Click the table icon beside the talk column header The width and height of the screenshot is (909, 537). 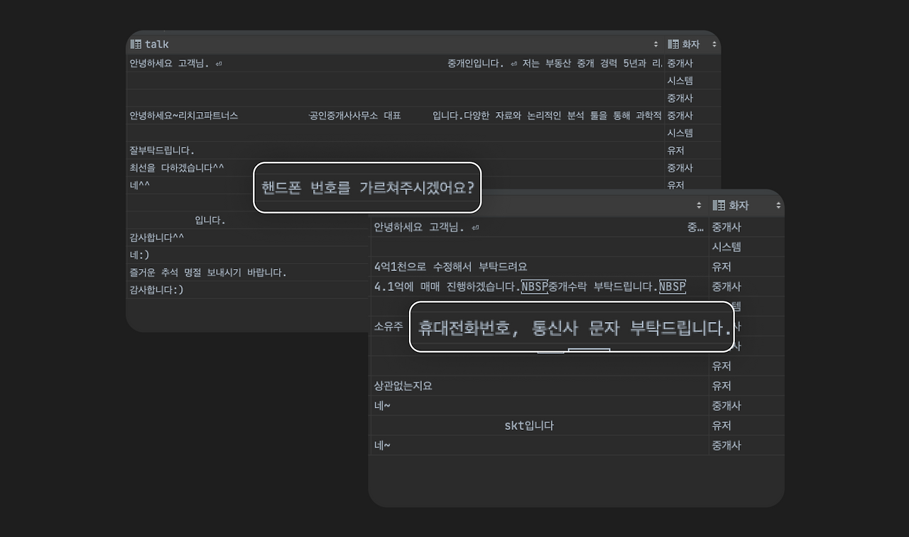135,44
